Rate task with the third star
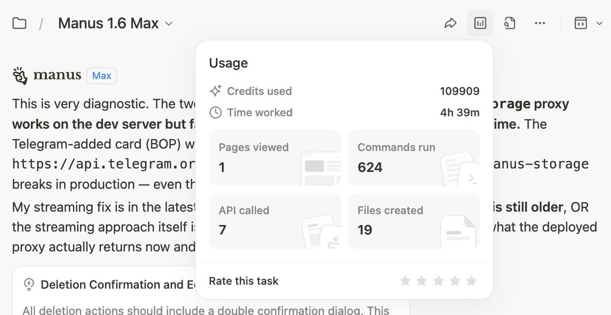This screenshot has height=315, width=611. 438,281
